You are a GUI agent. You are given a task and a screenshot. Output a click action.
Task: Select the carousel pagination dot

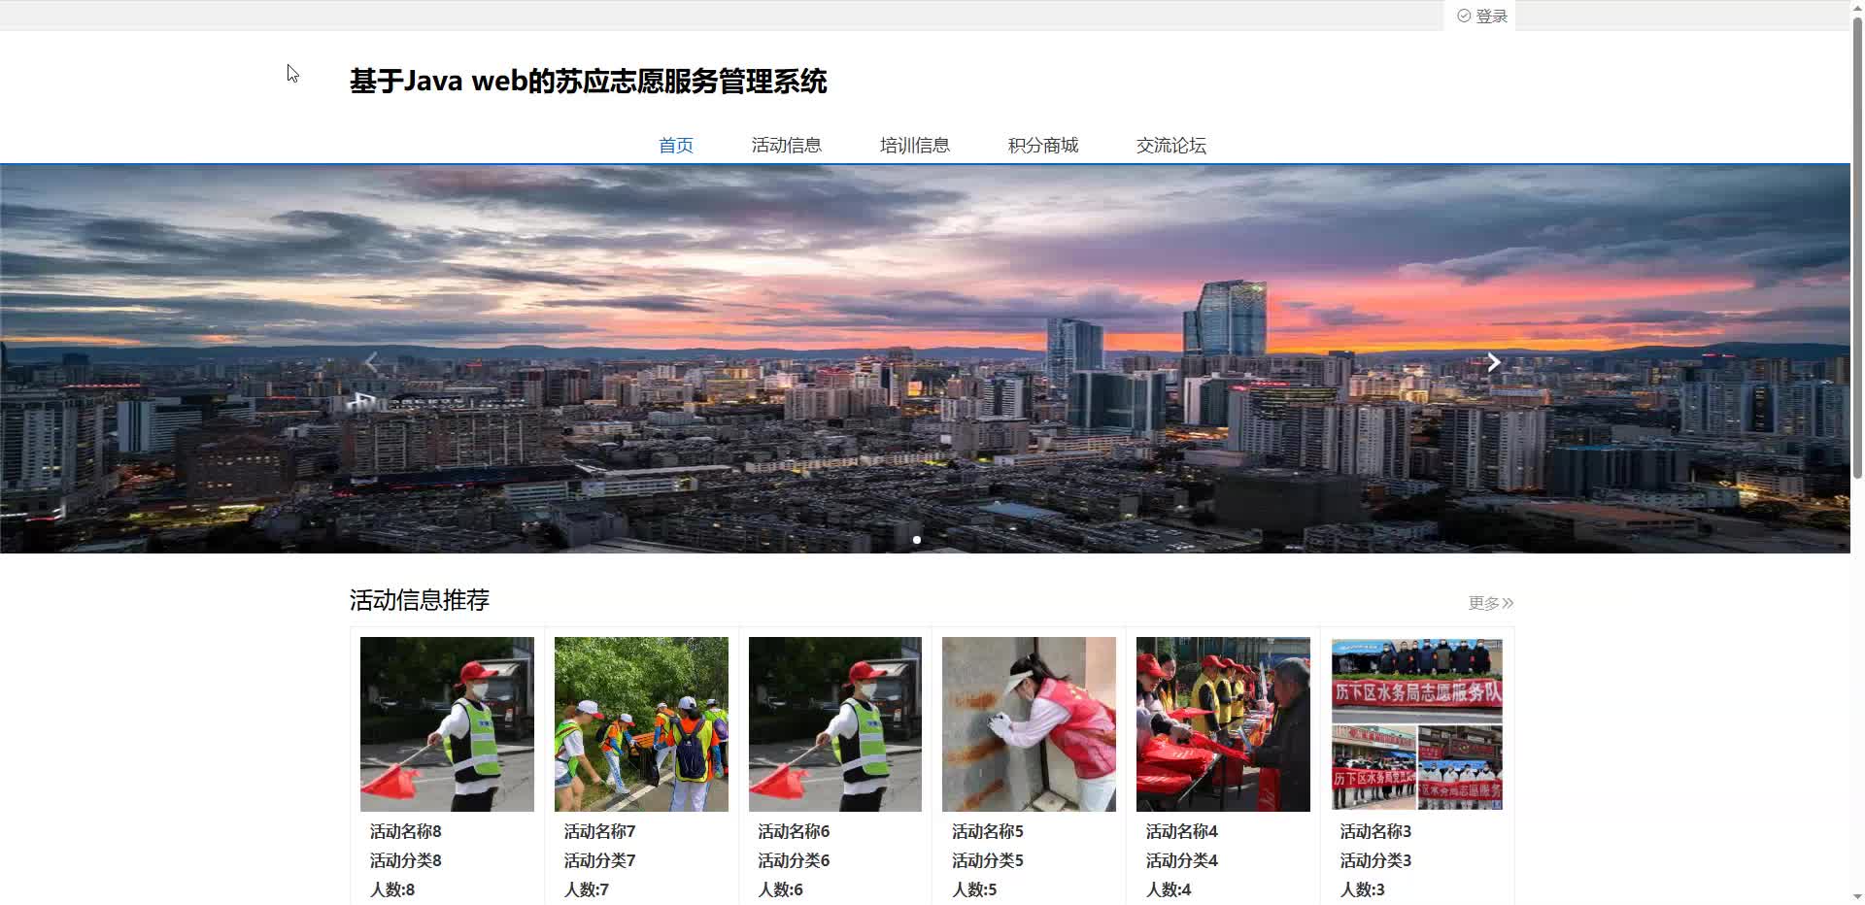click(x=917, y=540)
